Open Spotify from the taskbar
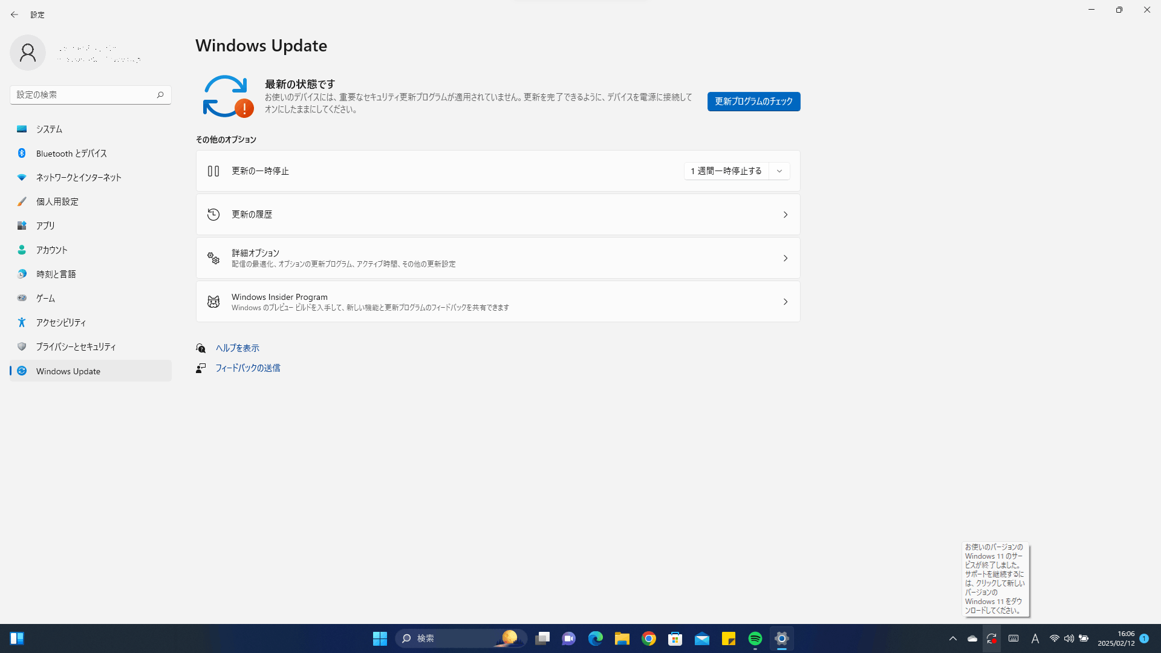The image size is (1161, 653). (x=755, y=638)
